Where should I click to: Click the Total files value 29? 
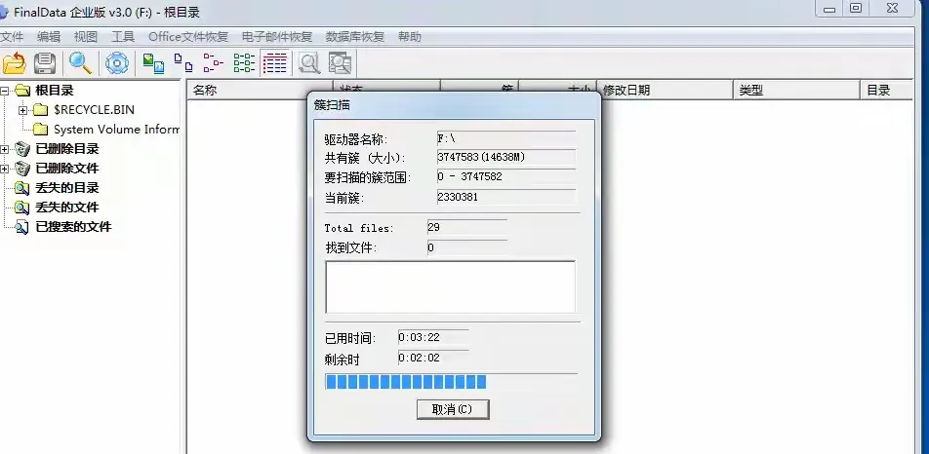point(466,228)
